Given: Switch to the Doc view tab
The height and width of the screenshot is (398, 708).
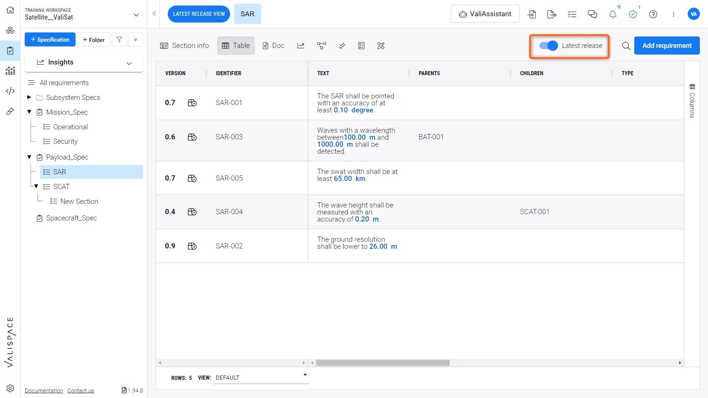Looking at the screenshot, I should (273, 46).
